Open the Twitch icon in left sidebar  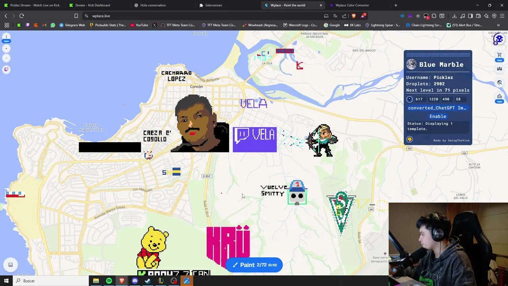[6, 70]
